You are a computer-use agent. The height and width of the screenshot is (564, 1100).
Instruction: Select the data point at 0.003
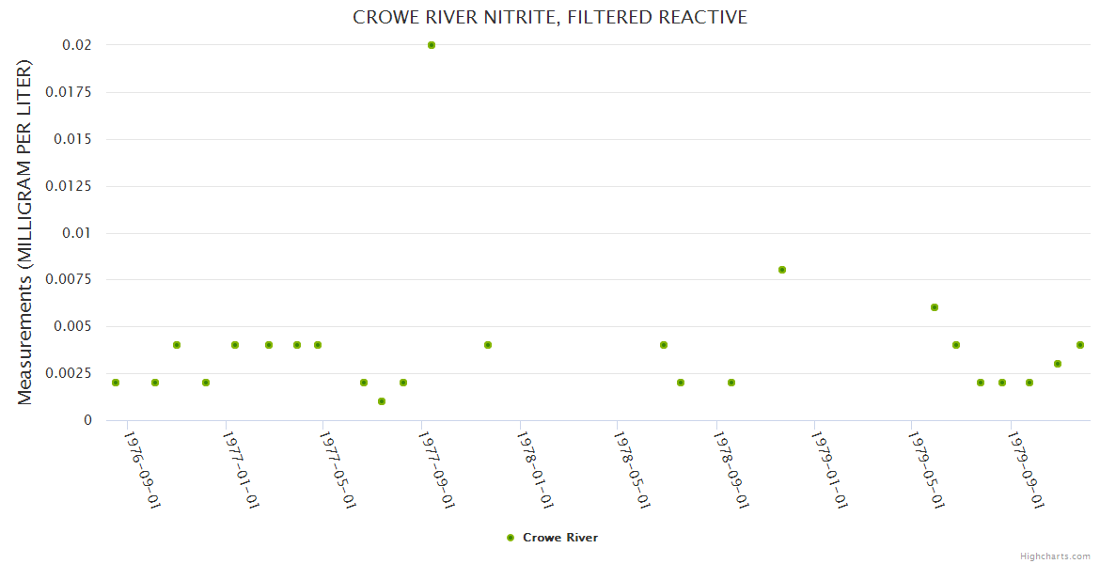[x=1058, y=364]
